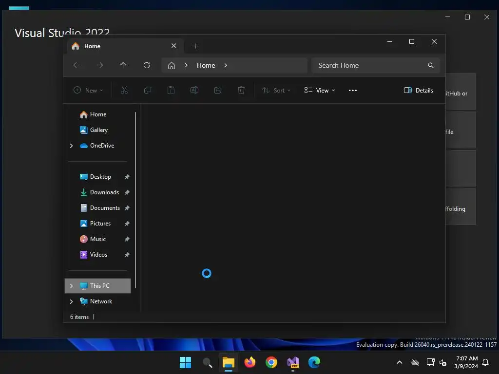Screen dimensions: 499x374
Task: Open Gallery in the navigation pane
Action: point(98,130)
